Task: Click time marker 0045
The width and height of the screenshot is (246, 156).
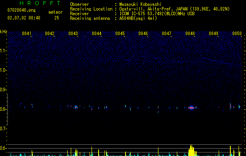Action: coord(120,34)
